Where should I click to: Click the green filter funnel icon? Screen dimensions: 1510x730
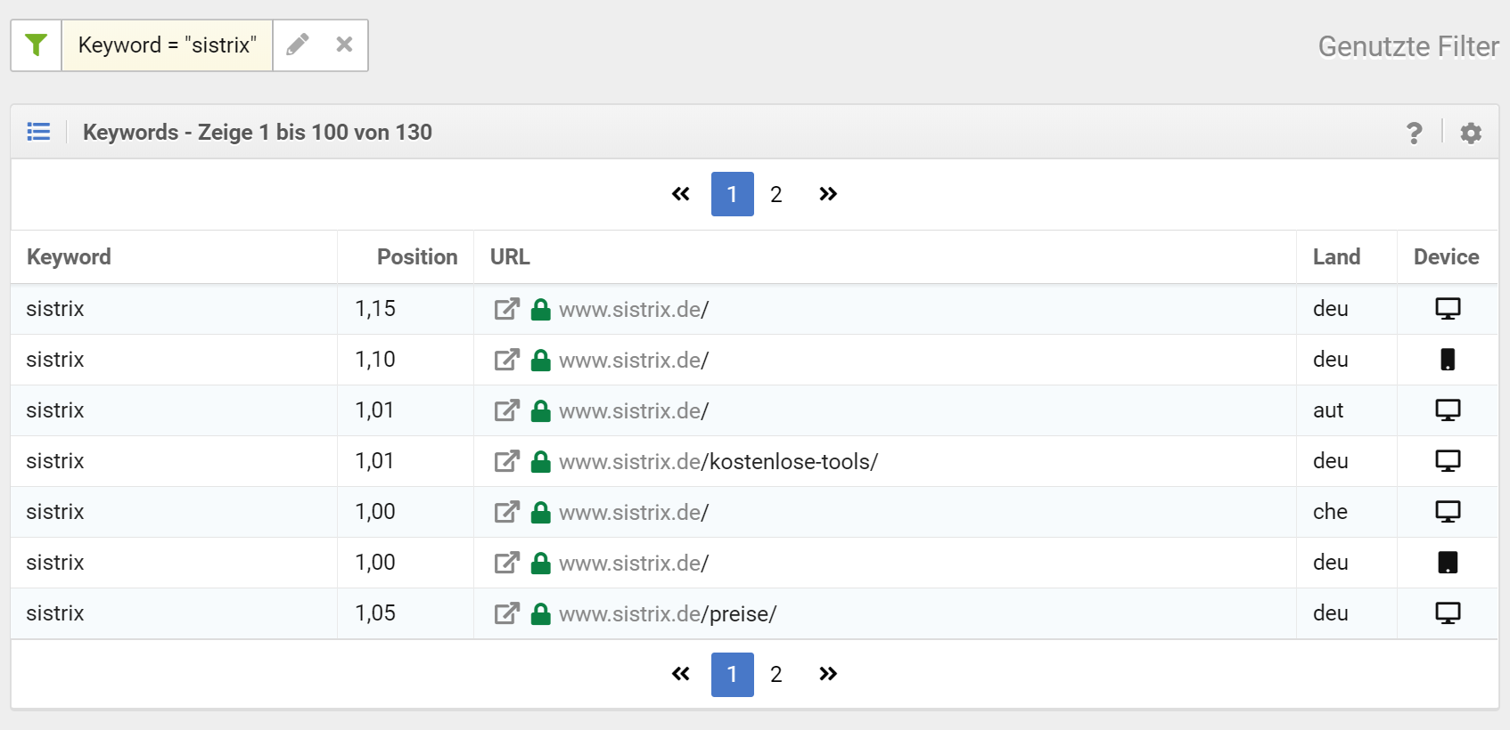(36, 45)
